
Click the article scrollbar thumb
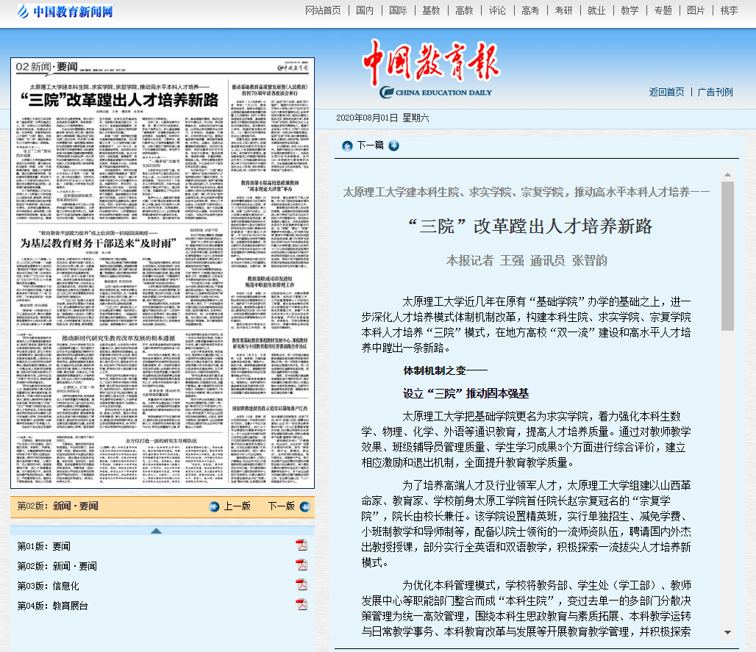click(x=727, y=257)
